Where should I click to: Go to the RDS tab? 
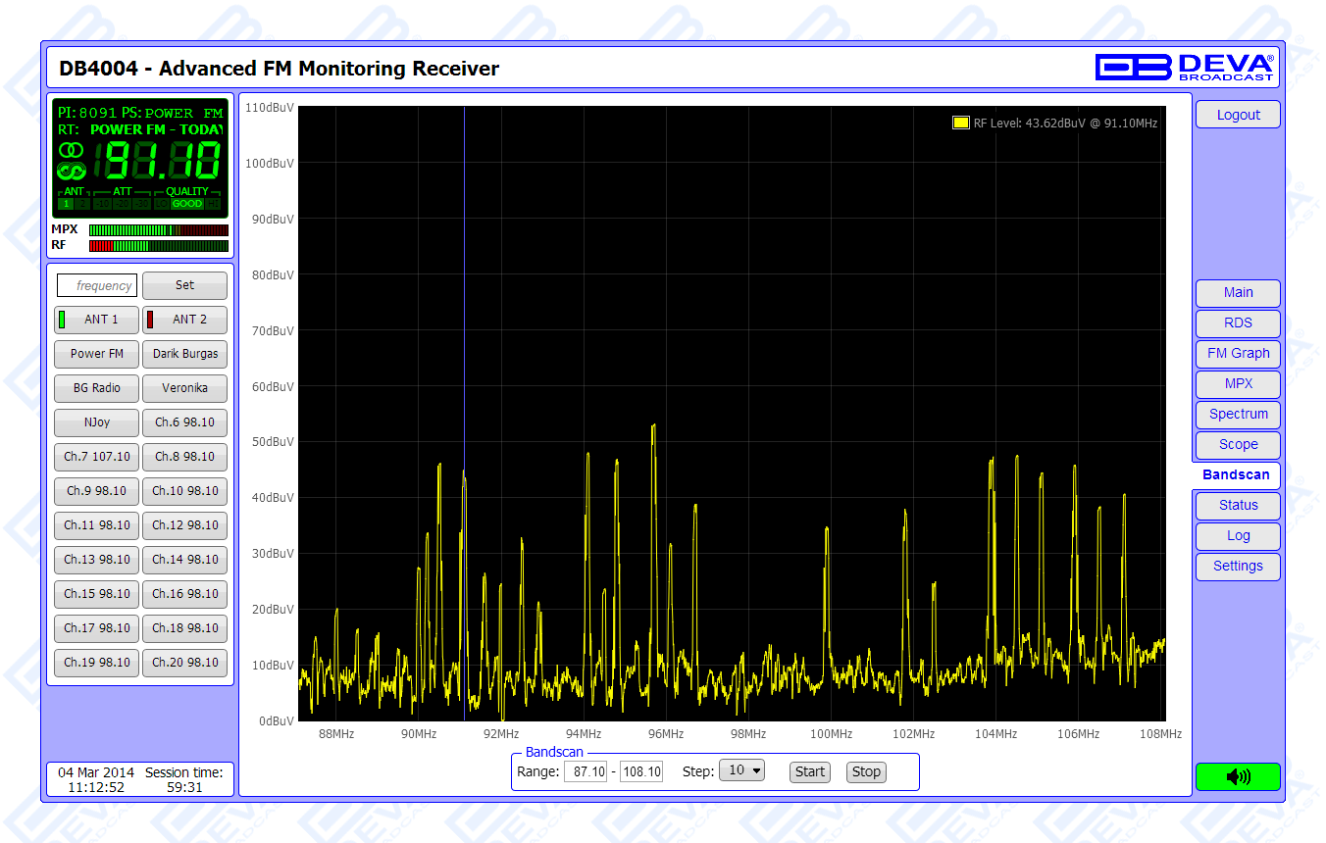(1238, 322)
